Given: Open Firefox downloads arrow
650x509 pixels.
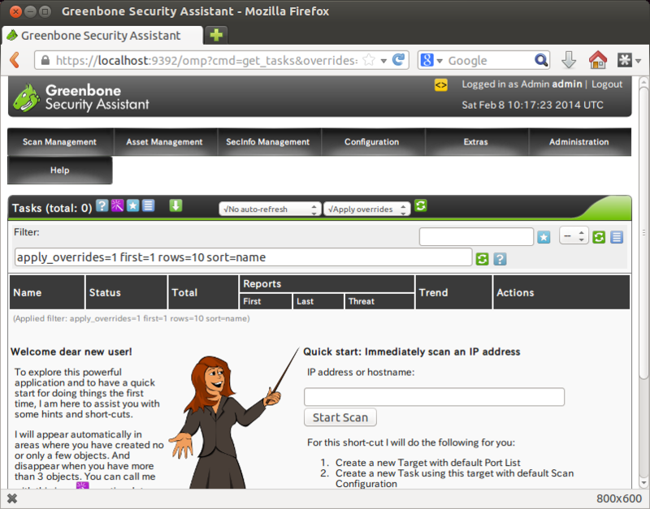Looking at the screenshot, I should [569, 60].
